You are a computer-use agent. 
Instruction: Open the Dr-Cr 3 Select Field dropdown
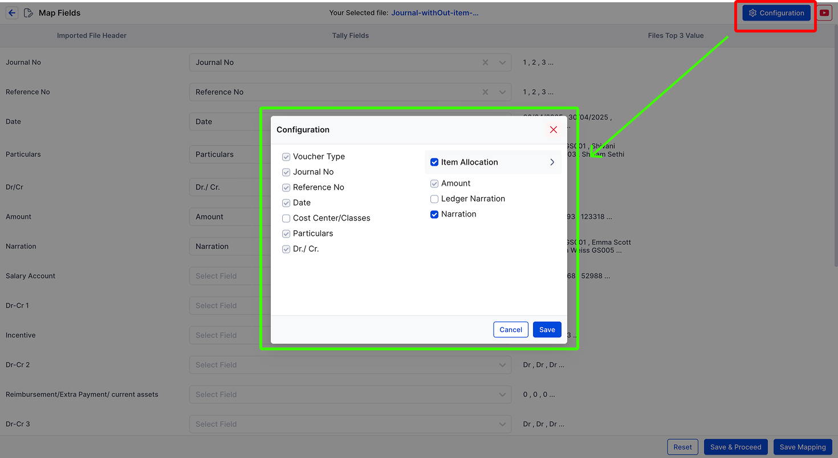point(350,424)
